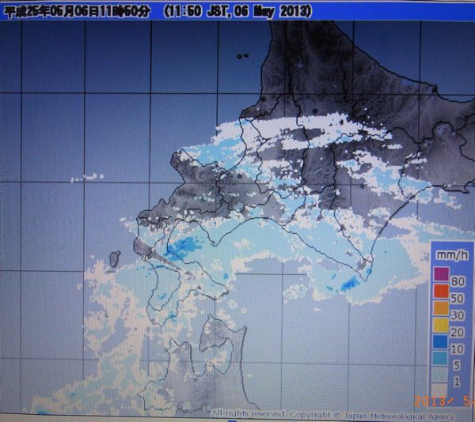Click the legend value 1
This screenshot has height=422, width=475.
(457, 382)
